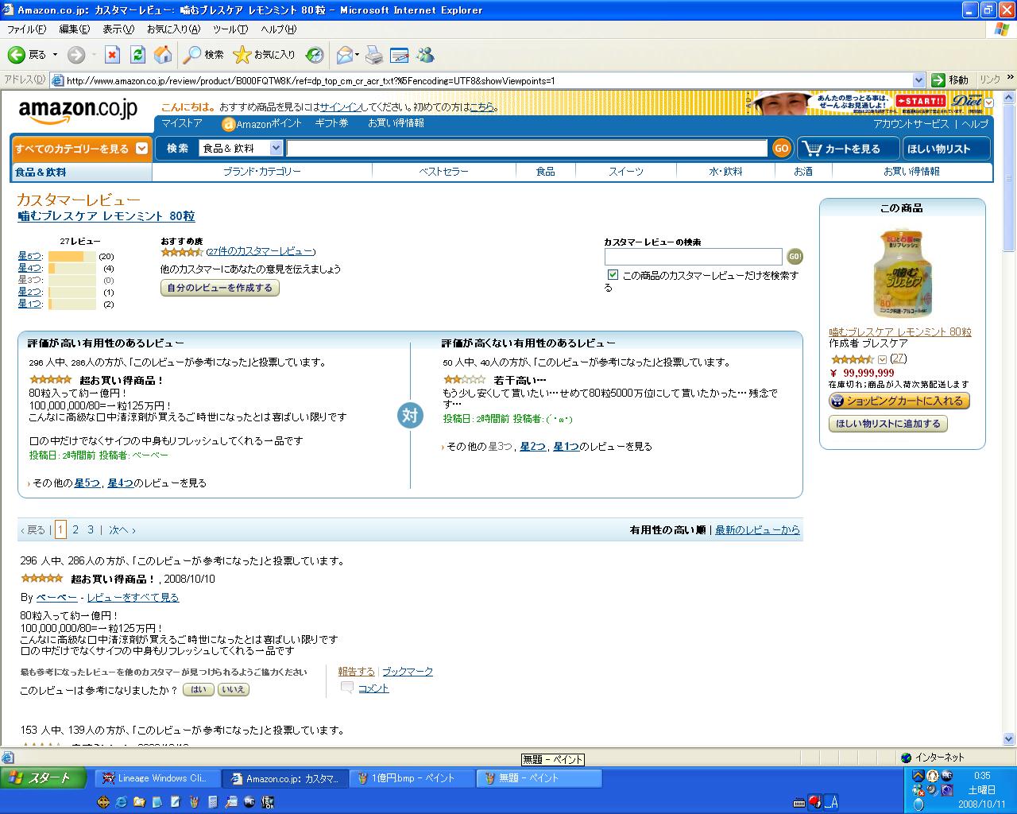This screenshot has height=814, width=1017.
Task: Open the ツール(T) menu
Action: click(230, 29)
